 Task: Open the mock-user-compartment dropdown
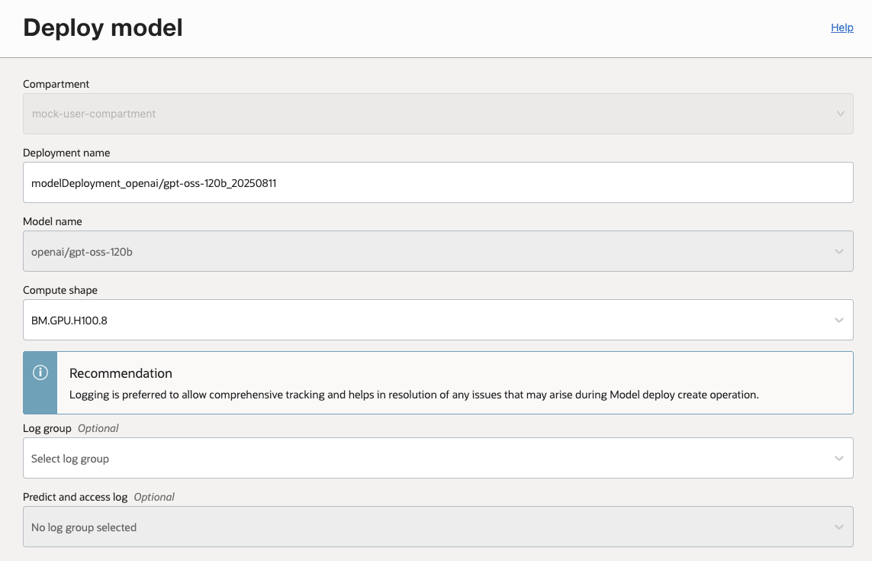pos(427,114)
